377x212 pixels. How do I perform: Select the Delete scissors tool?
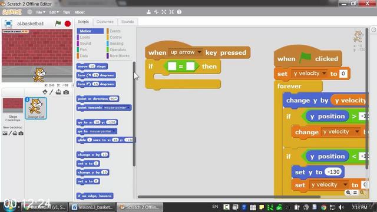pyautogui.click(x=156, y=12)
